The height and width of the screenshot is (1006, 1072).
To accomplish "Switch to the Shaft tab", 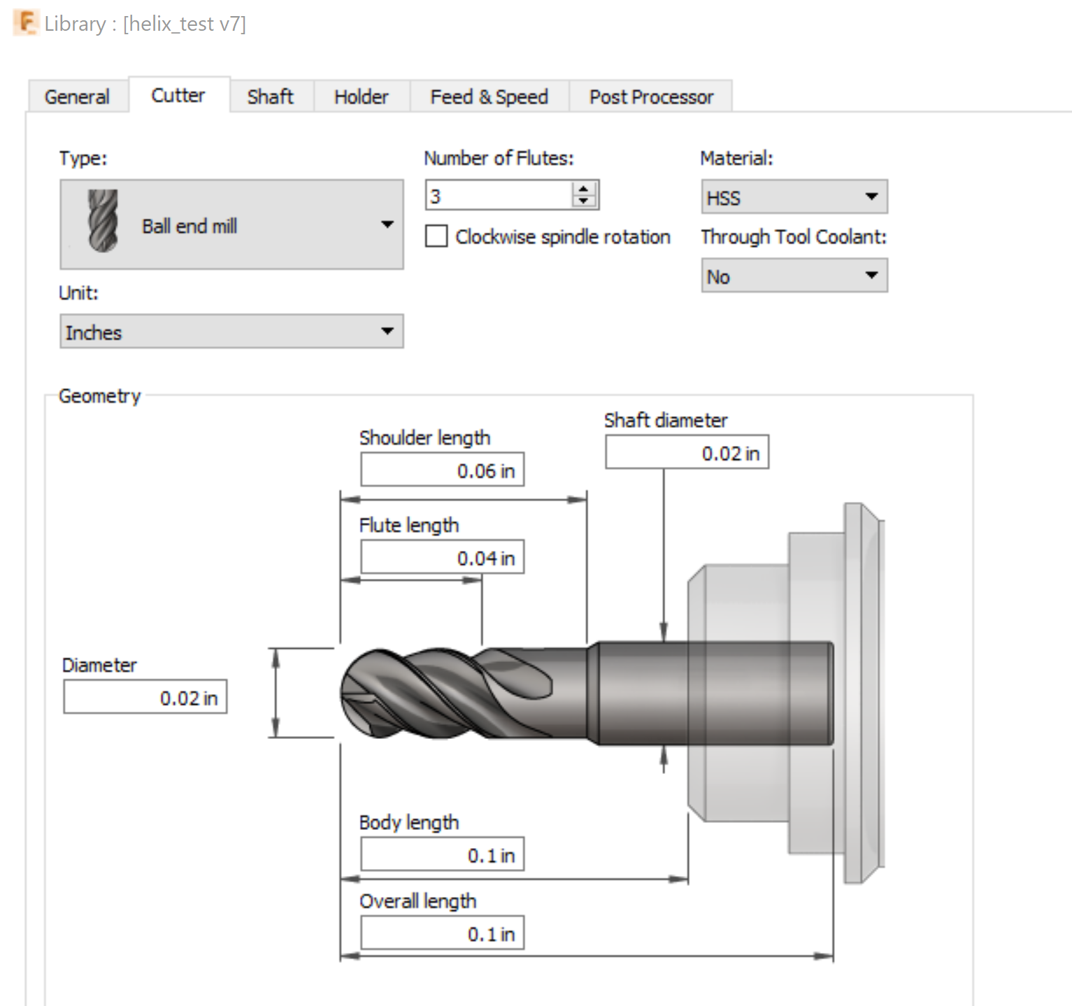I will [271, 96].
